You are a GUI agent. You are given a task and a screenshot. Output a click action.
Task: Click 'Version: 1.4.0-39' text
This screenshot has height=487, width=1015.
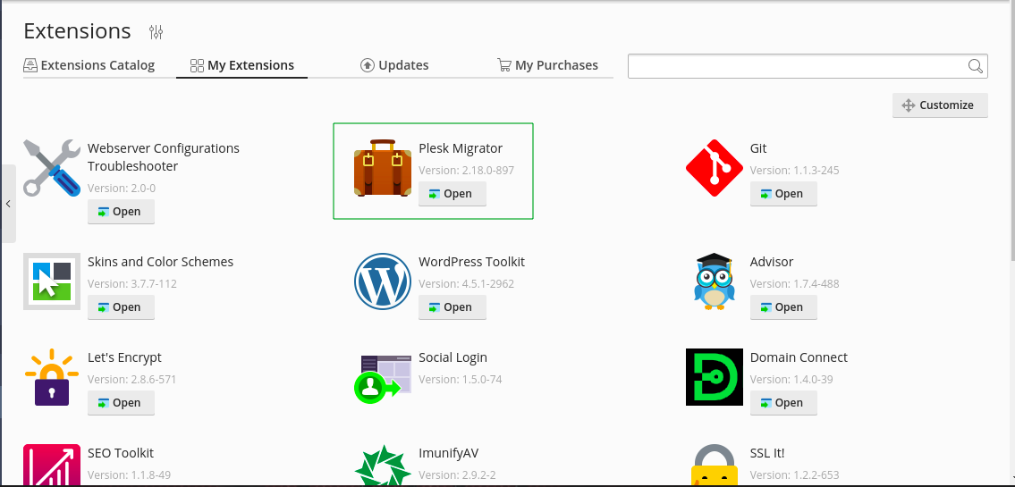pos(791,379)
